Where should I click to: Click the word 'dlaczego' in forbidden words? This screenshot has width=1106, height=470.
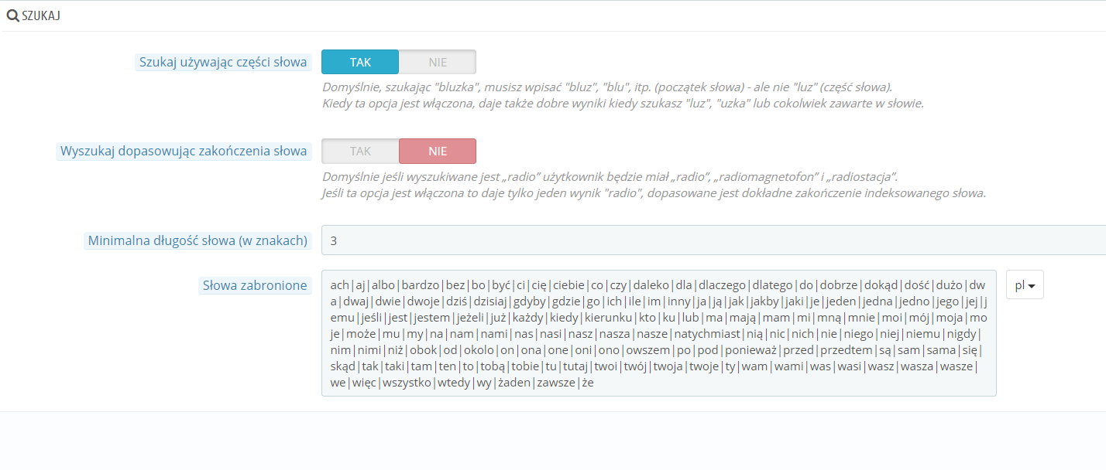[721, 285]
